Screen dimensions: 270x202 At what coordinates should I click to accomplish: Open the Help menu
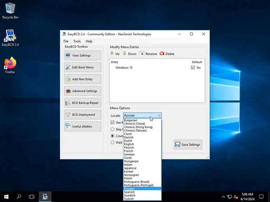[x=89, y=41]
